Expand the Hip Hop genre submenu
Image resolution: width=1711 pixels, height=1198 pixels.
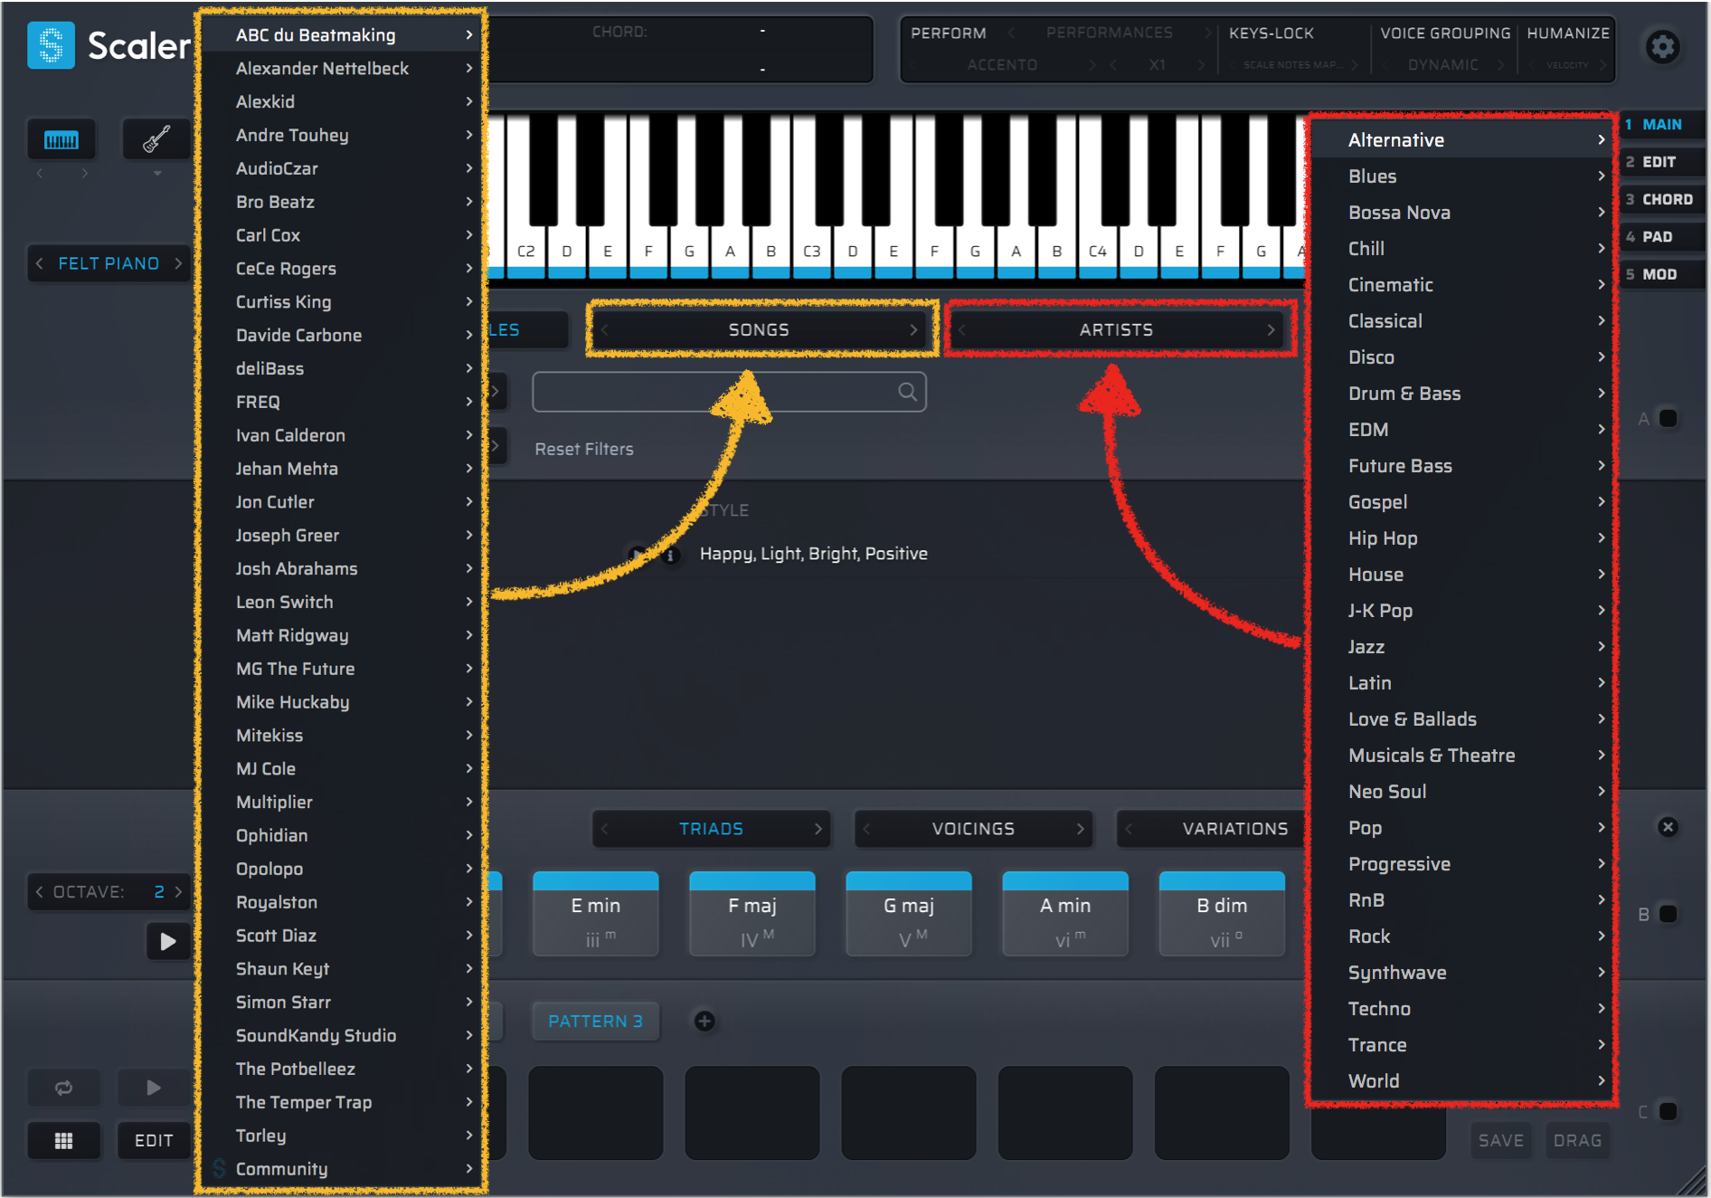click(x=1462, y=538)
